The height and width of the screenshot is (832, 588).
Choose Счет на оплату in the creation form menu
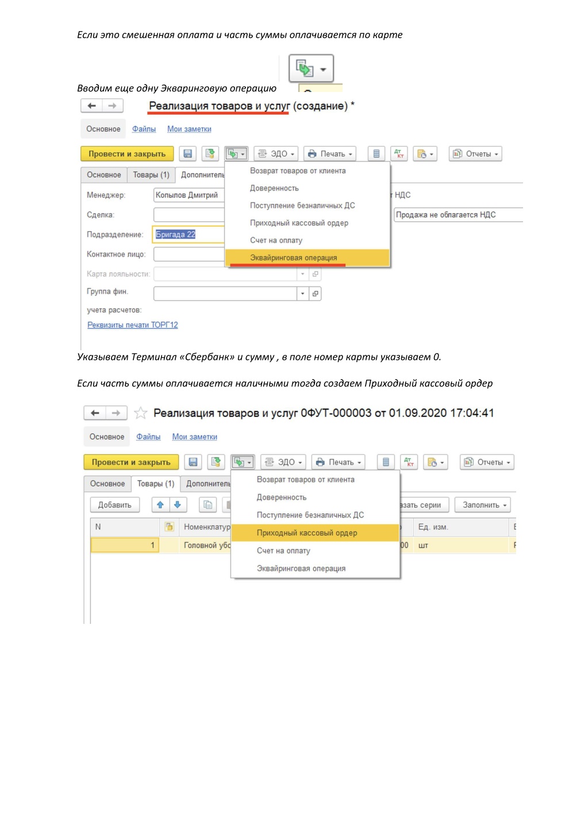[308, 240]
